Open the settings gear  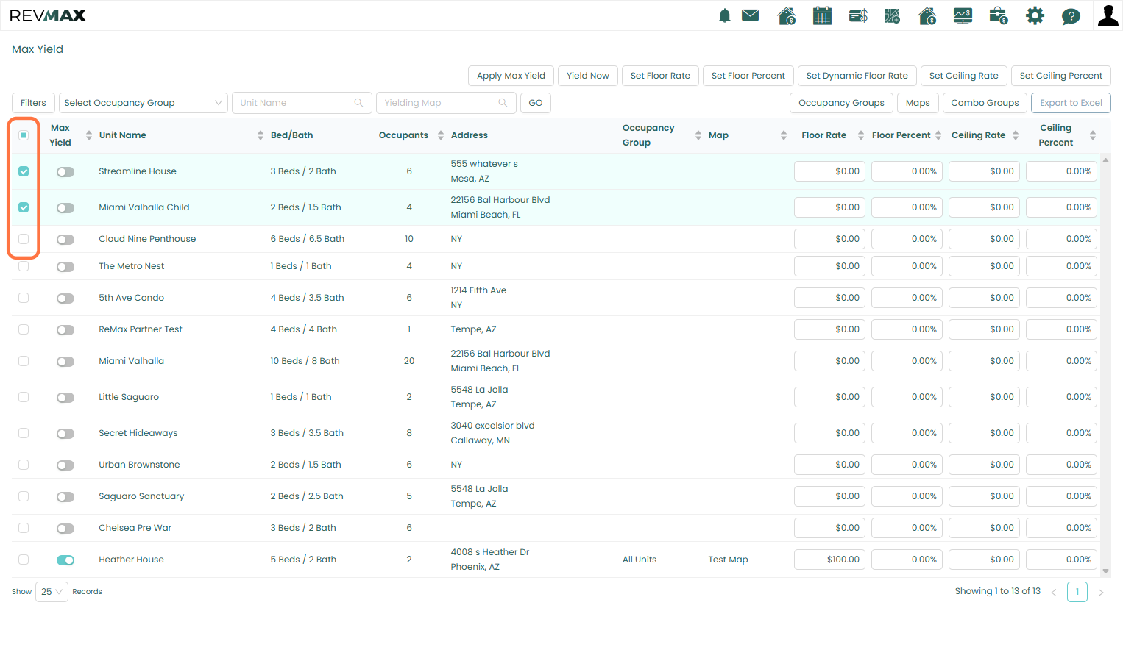pos(1035,15)
